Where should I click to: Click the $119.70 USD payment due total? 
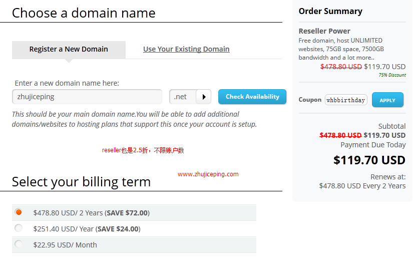coord(369,160)
